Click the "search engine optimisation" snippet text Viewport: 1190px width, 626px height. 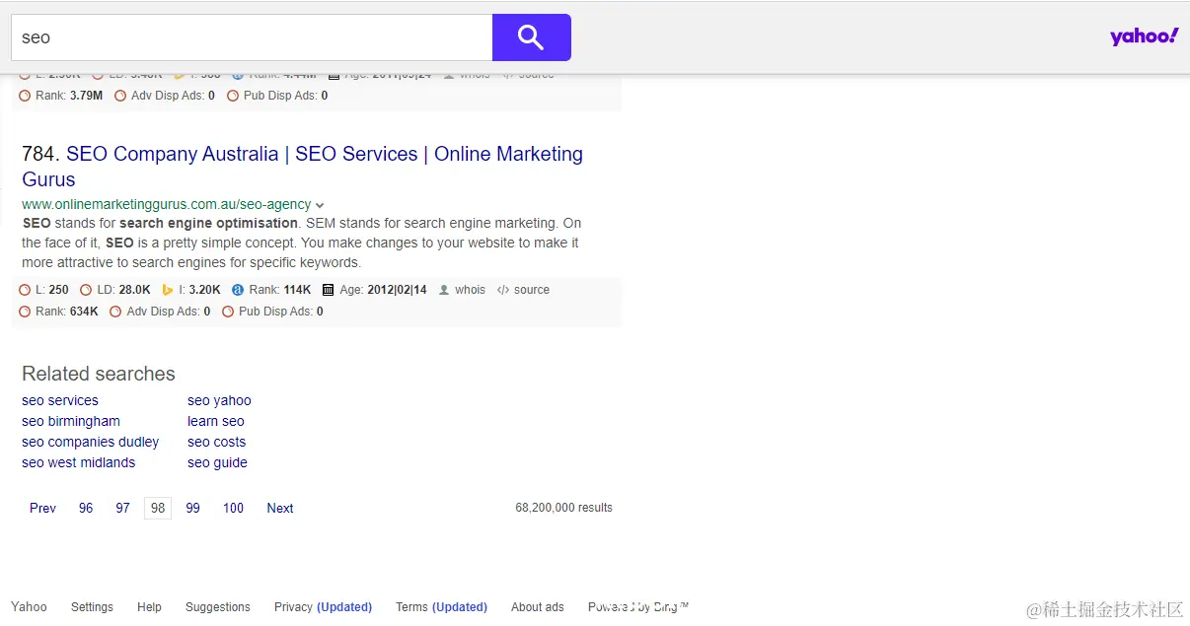click(208, 223)
